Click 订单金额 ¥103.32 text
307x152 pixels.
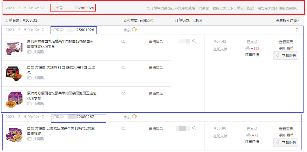(x=21, y=20)
